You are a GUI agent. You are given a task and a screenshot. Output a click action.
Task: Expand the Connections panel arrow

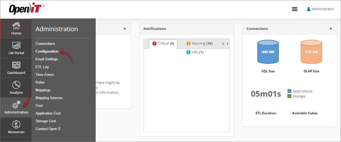pyautogui.click(x=331, y=29)
